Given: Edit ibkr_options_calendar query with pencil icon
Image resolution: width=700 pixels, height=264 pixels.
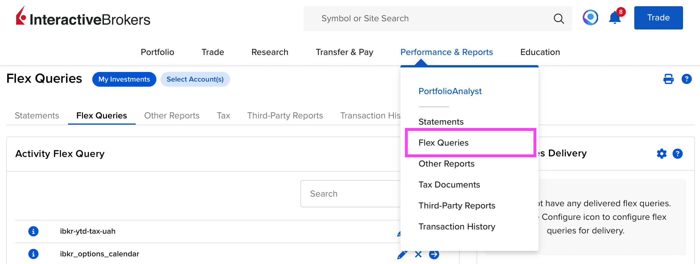Looking at the screenshot, I should click(402, 255).
